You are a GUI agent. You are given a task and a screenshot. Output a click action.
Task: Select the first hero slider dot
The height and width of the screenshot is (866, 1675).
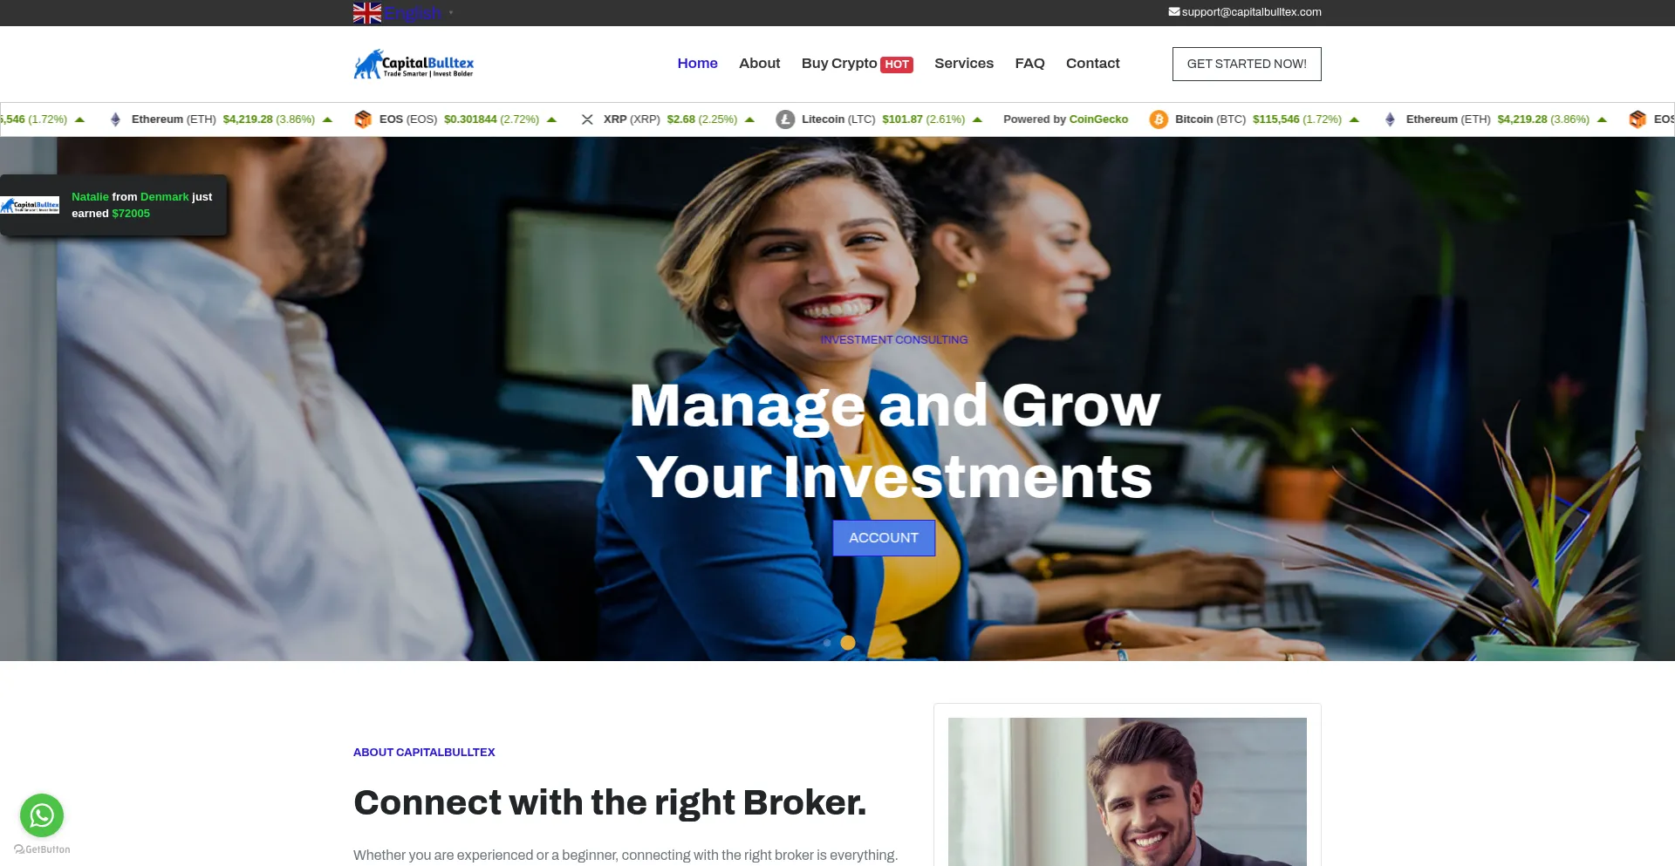[x=827, y=643]
